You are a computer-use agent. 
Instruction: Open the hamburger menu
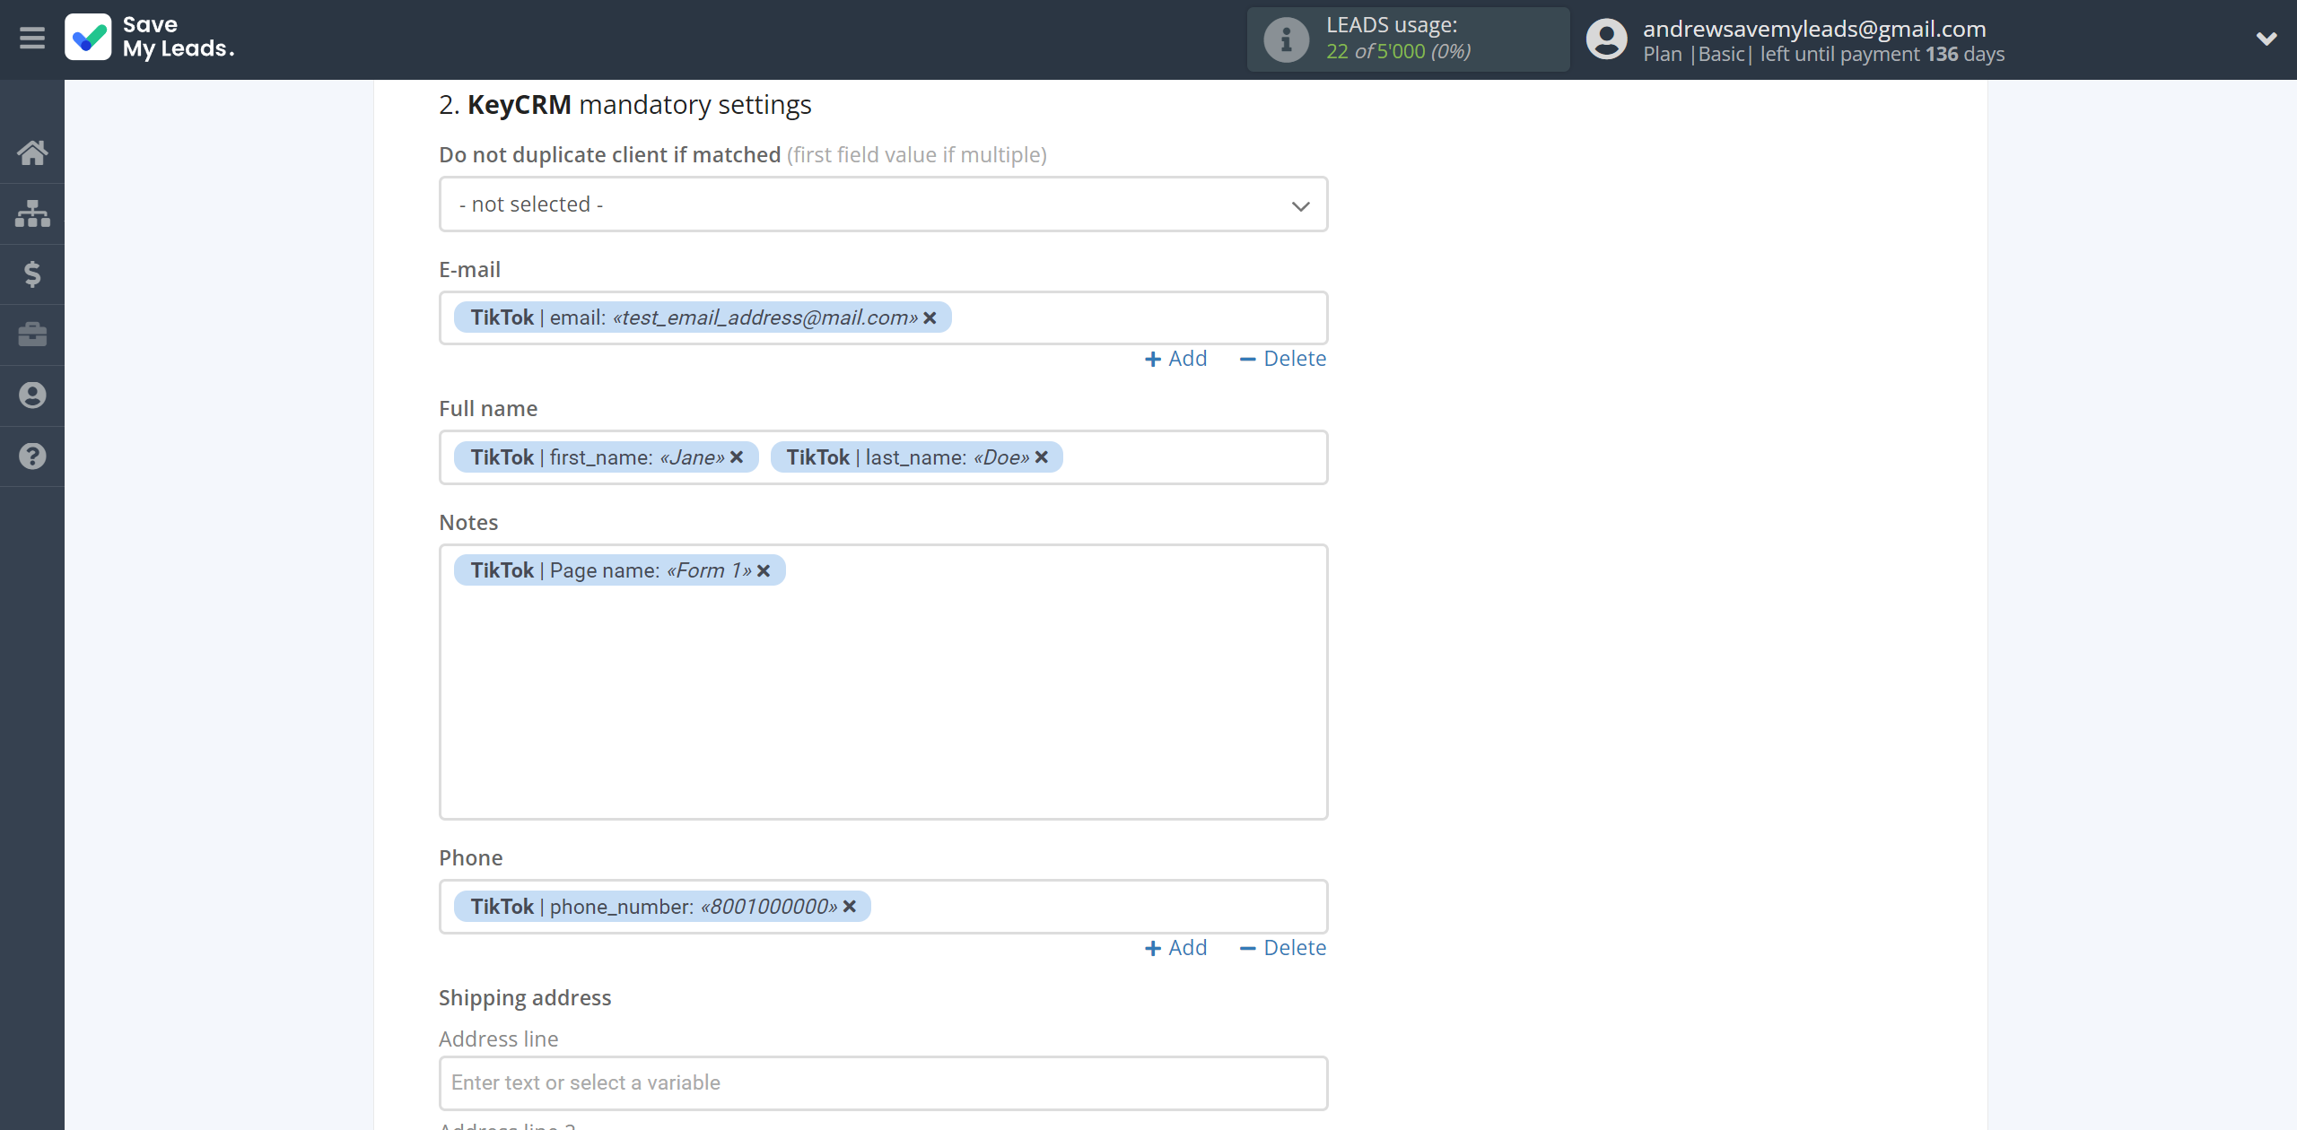pyautogui.click(x=32, y=38)
